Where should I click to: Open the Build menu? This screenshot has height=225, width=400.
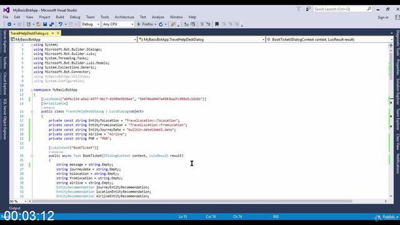pos(60,17)
